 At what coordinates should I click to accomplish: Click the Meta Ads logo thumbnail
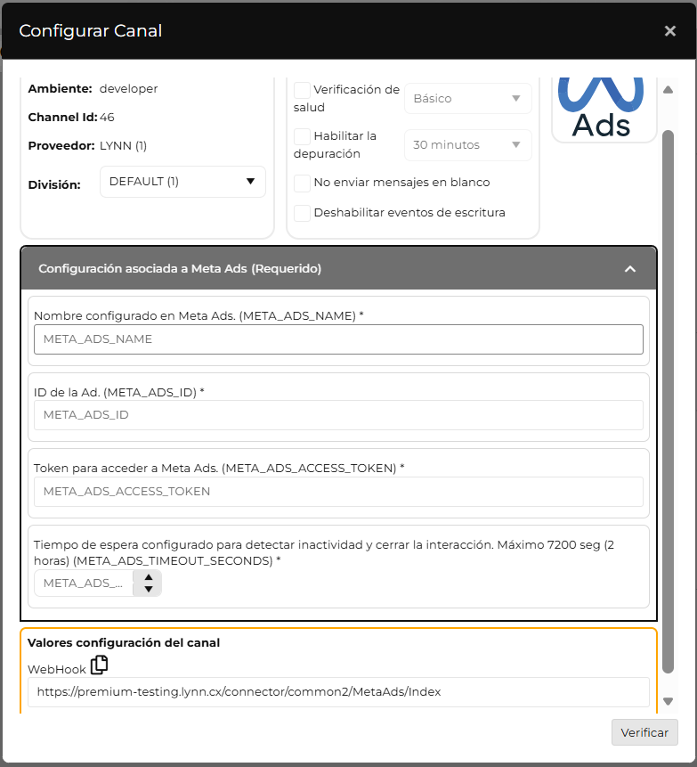pyautogui.click(x=604, y=109)
